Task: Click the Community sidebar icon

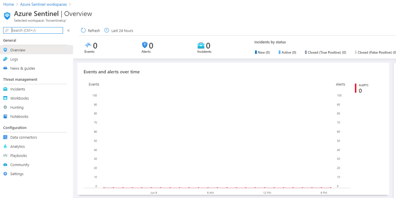Action: [5, 165]
